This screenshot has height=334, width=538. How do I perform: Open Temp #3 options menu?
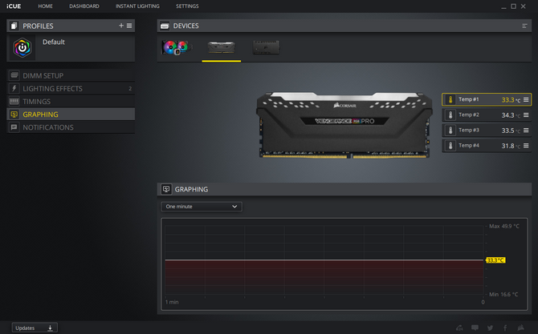click(x=526, y=131)
